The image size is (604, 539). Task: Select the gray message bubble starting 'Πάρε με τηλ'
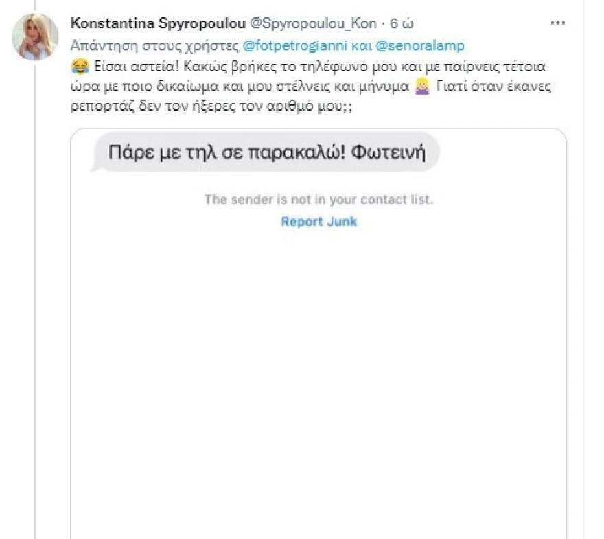pos(265,152)
